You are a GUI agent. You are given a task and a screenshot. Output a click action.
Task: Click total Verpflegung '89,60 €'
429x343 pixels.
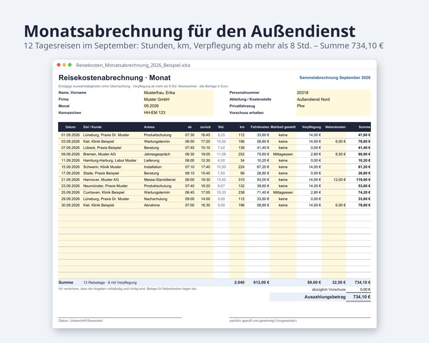coord(314,282)
